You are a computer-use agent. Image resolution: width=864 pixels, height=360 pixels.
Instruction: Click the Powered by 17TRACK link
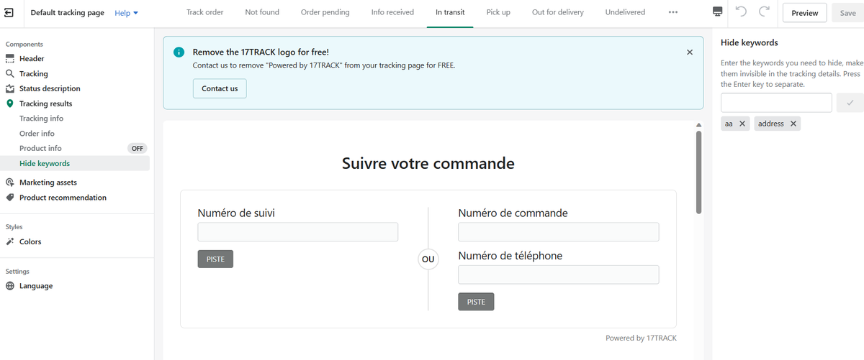click(x=641, y=338)
